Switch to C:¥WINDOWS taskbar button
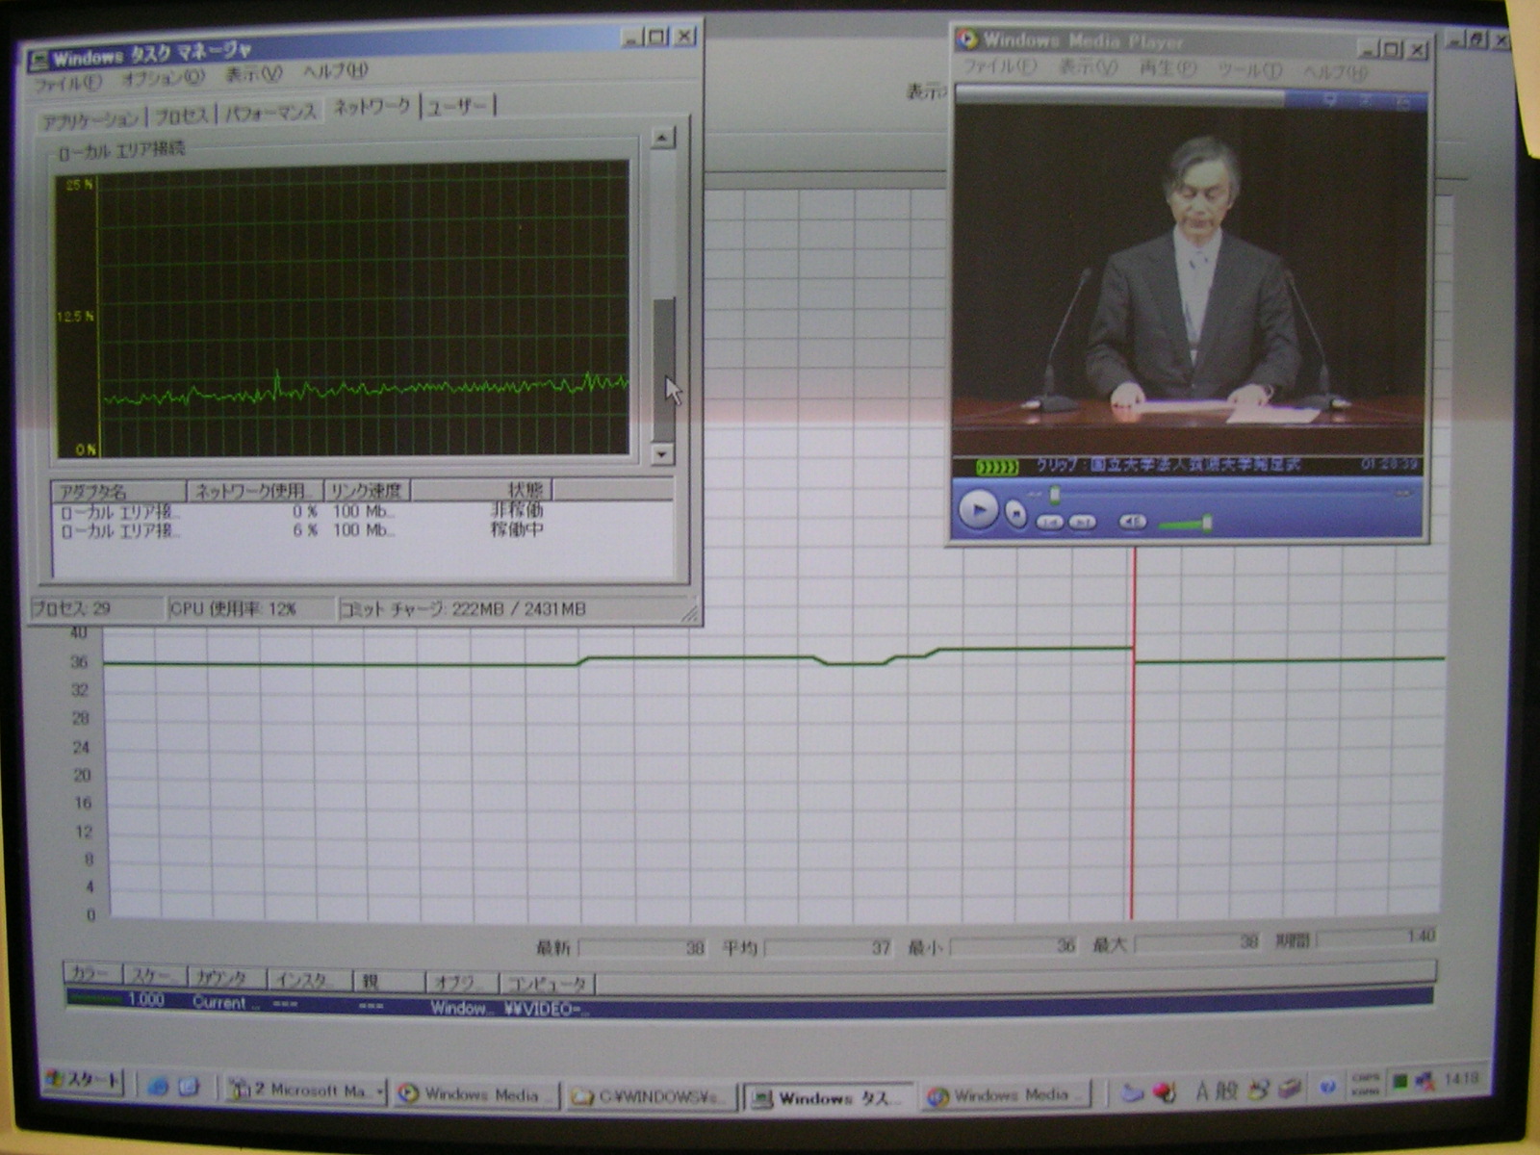The height and width of the screenshot is (1155, 1540). tap(651, 1096)
